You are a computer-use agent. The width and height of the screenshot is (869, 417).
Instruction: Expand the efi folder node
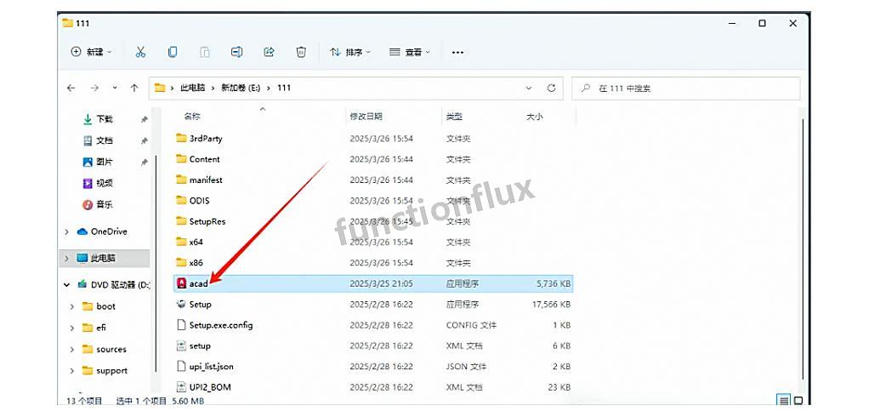click(72, 328)
